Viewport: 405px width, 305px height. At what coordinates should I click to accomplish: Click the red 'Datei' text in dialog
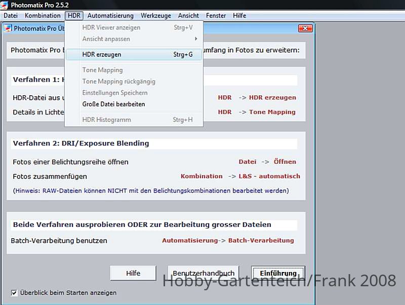(248, 162)
